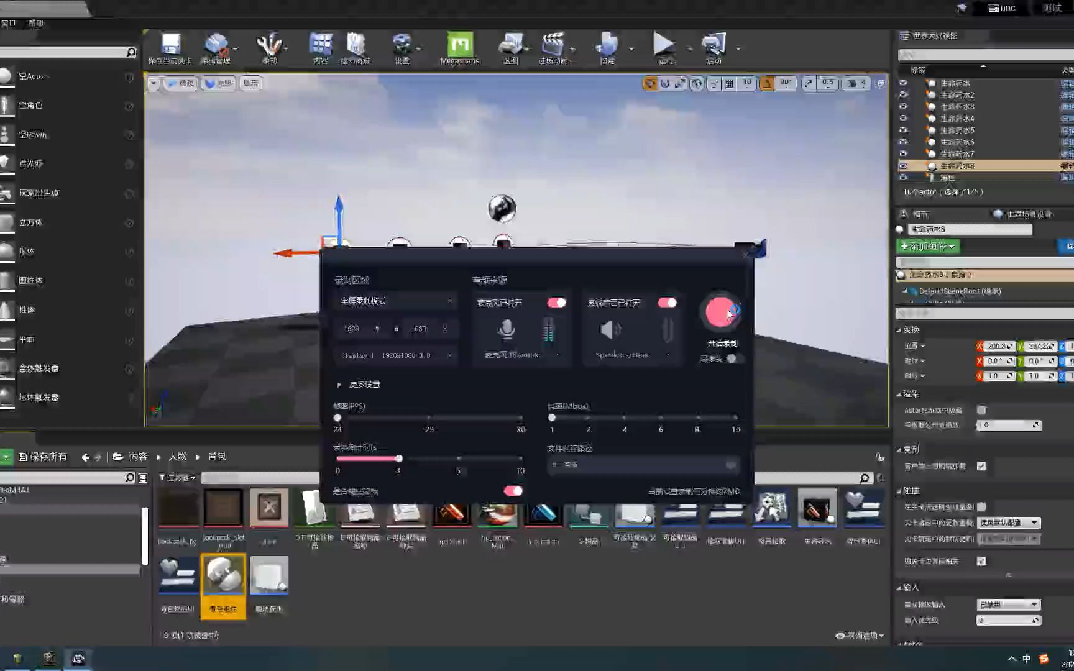Viewport: 1074px width, 671px height.
Task: Turn off the 麦克风已打开 microphone toggle
Action: tap(558, 303)
